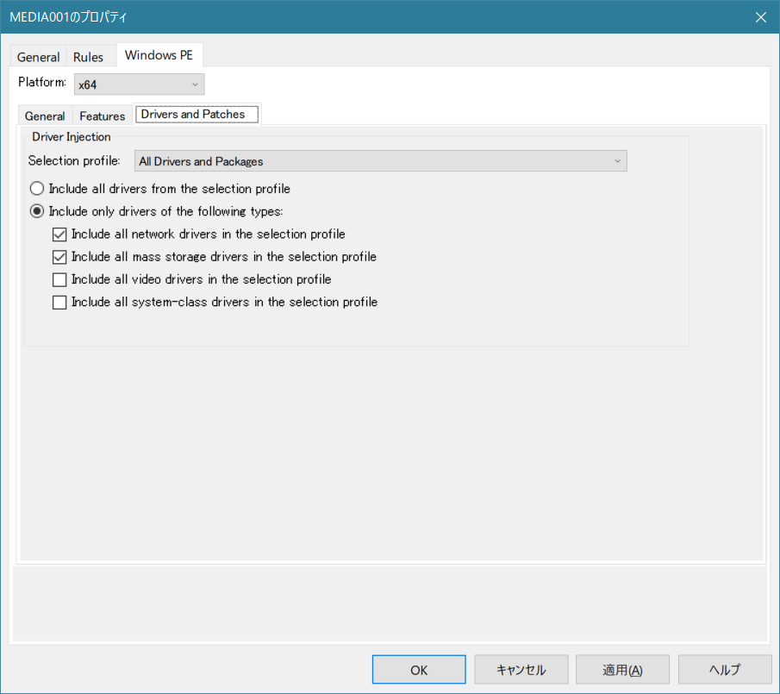Select the Windows PE tab
Screen dimensions: 780x694
pos(159,55)
